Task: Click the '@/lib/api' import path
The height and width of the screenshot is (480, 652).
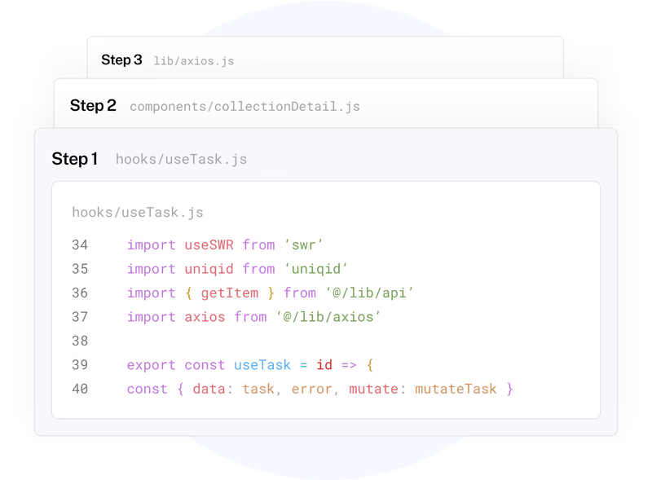Action: [x=369, y=293]
